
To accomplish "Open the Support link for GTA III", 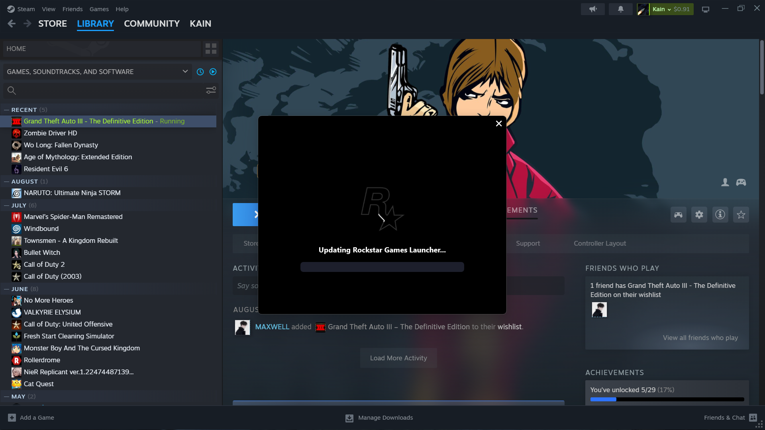I will tap(528, 243).
